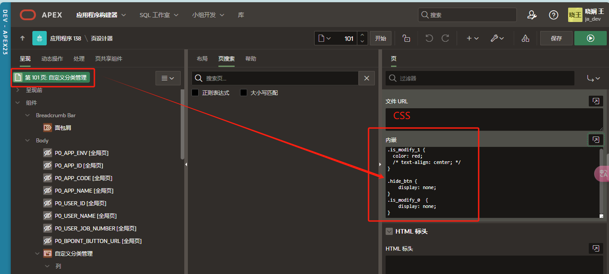Collapse the Breadcrumb Bar node
The width and height of the screenshot is (609, 274).
(x=28, y=115)
